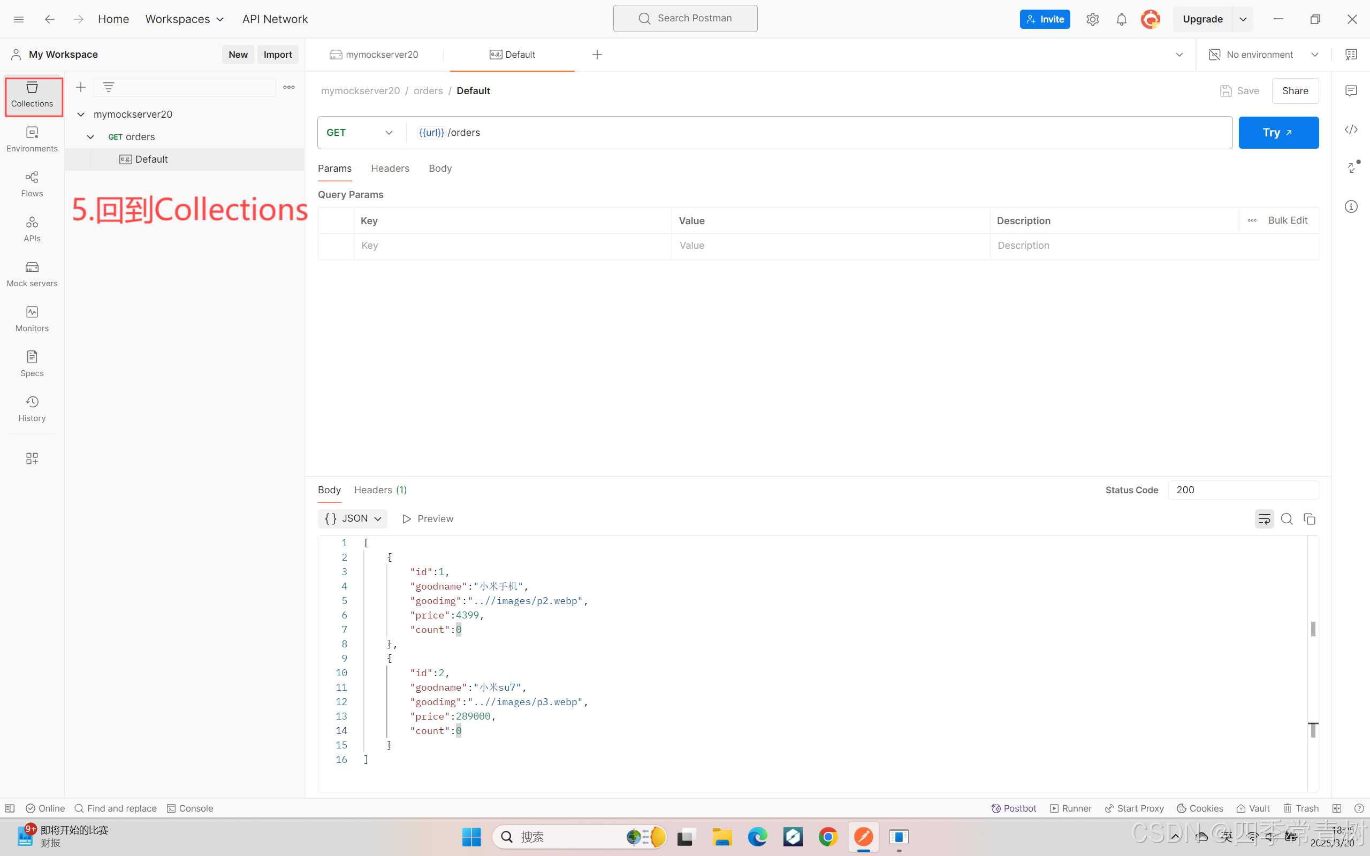Open Bulk Edit for query params
Viewport: 1370px width, 856px height.
(x=1288, y=220)
